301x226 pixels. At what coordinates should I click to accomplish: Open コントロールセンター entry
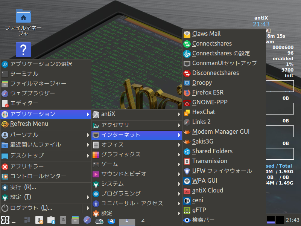(x=46, y=176)
